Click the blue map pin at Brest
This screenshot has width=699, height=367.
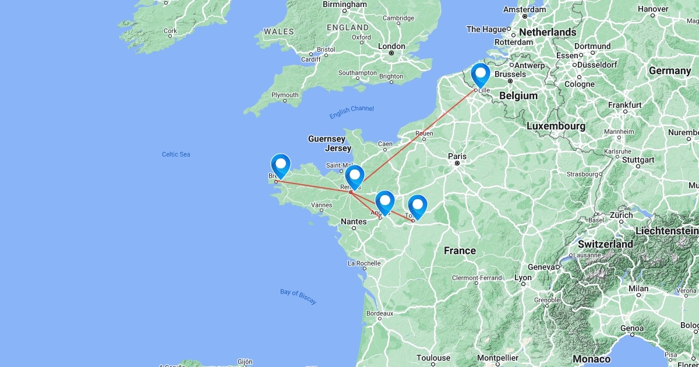281,166
